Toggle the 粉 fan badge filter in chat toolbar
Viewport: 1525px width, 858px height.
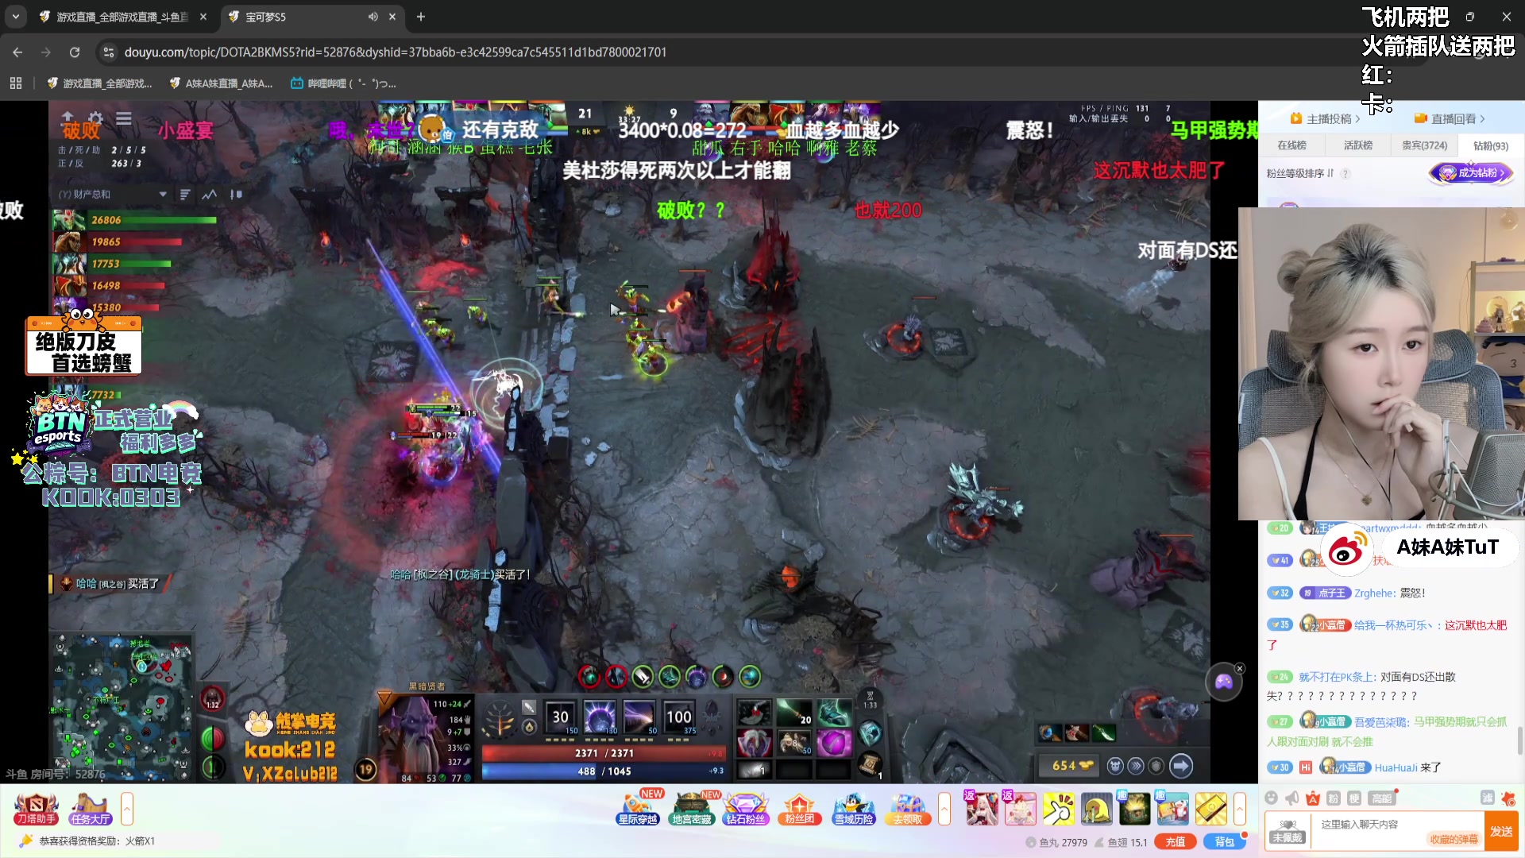point(1334,798)
